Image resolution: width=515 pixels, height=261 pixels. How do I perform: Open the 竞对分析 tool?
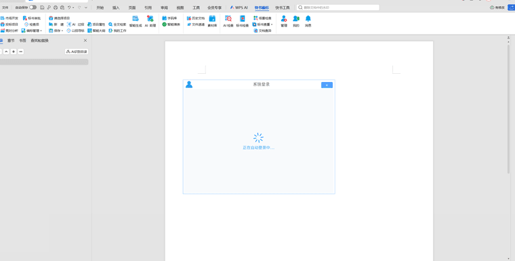coord(9,31)
